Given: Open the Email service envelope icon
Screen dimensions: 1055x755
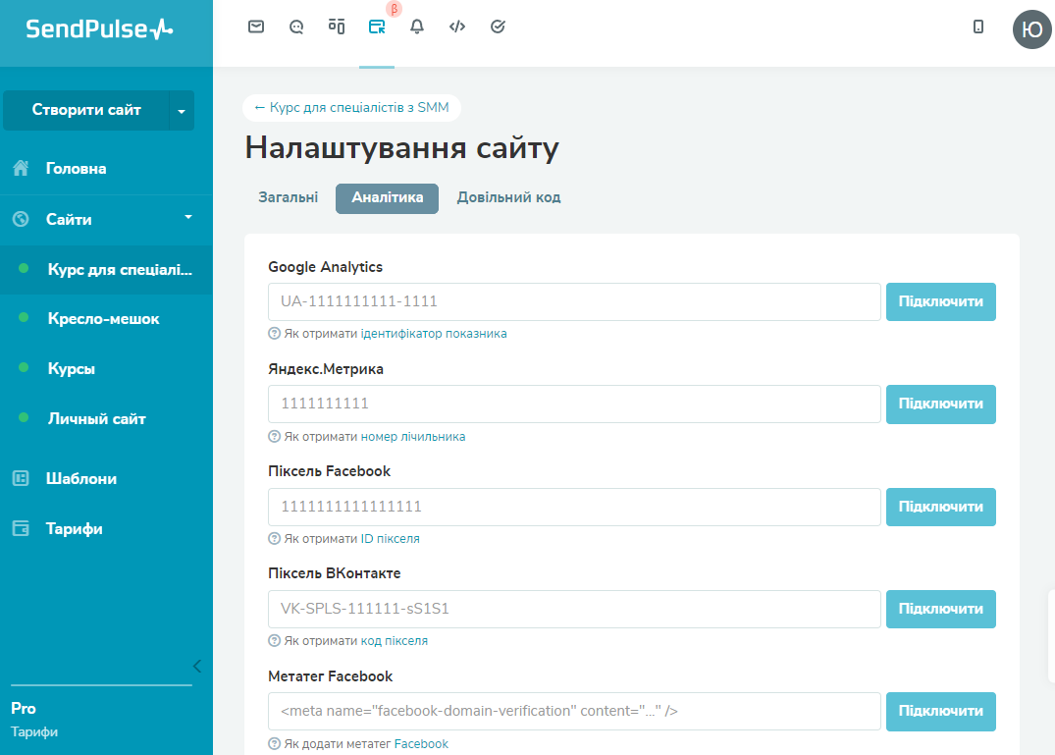Looking at the screenshot, I should pyautogui.click(x=256, y=27).
